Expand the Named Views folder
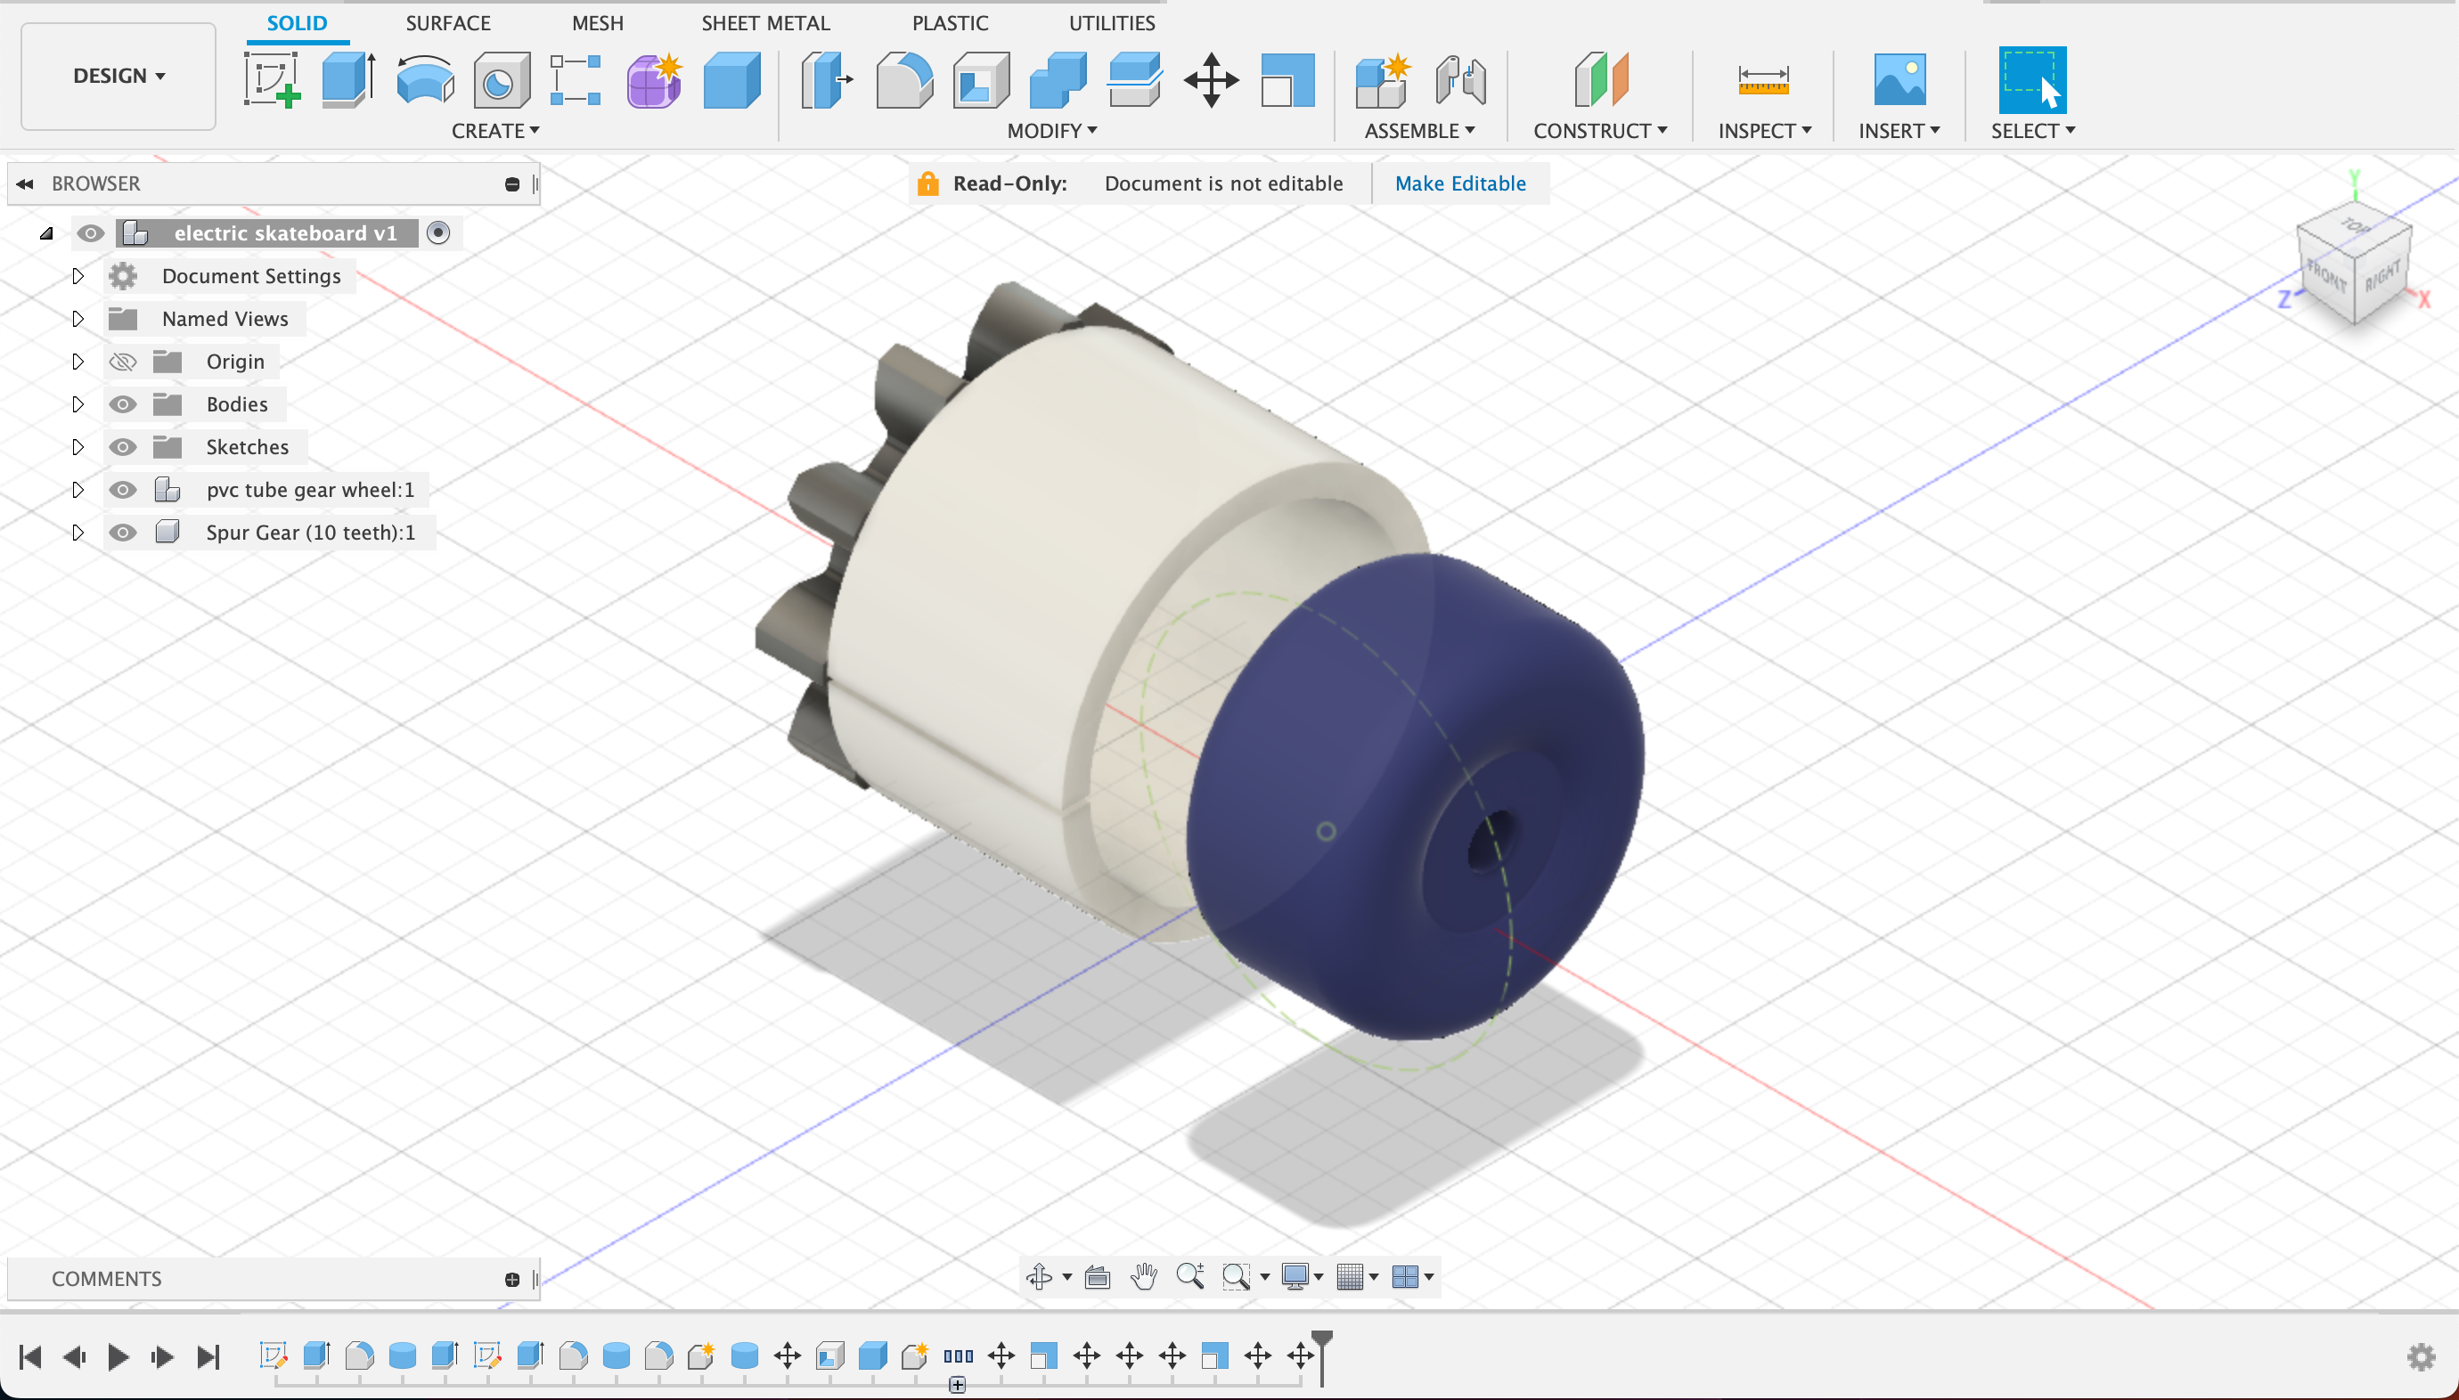The width and height of the screenshot is (2459, 1400). coord(78,318)
